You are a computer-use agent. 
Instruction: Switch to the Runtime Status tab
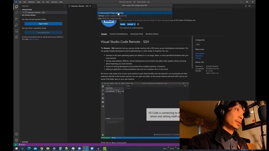(x=152, y=34)
